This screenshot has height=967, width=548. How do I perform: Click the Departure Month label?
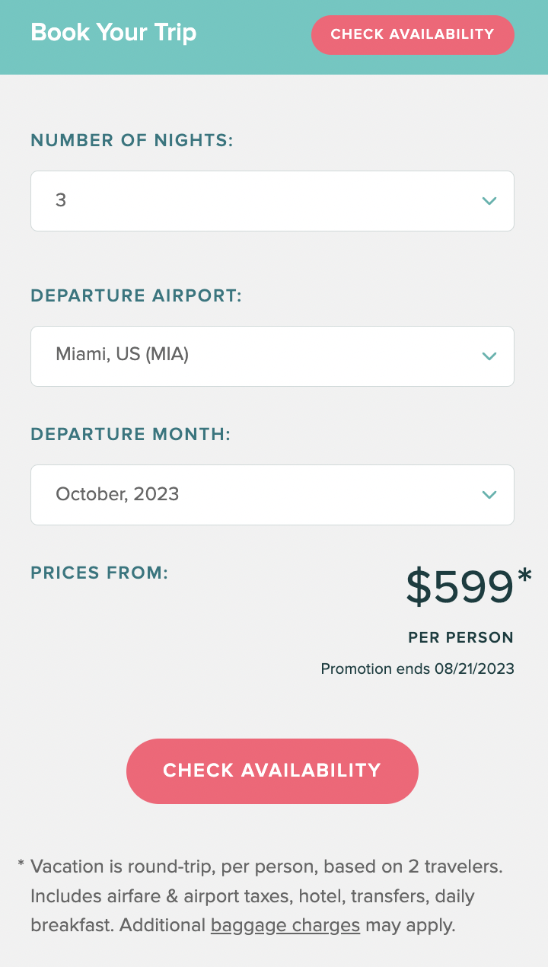click(130, 435)
